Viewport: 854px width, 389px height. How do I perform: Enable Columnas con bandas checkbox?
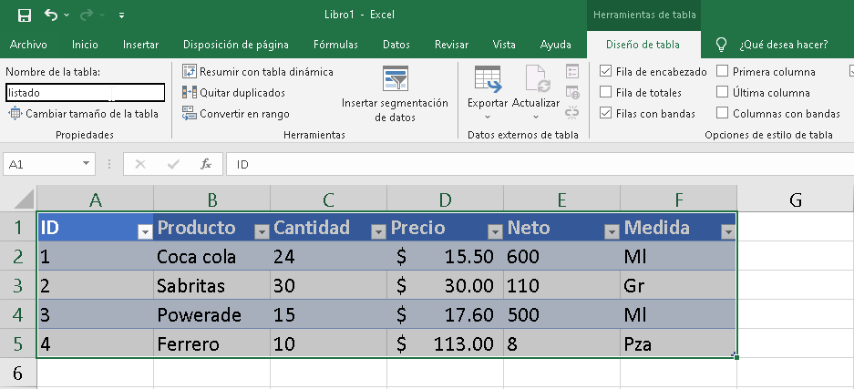tap(722, 113)
